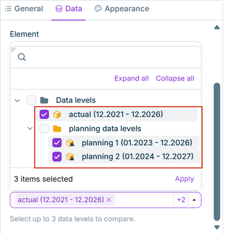Select the Data levels label

click(76, 100)
